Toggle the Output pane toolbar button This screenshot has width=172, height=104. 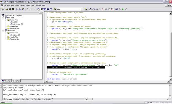point(42,9)
